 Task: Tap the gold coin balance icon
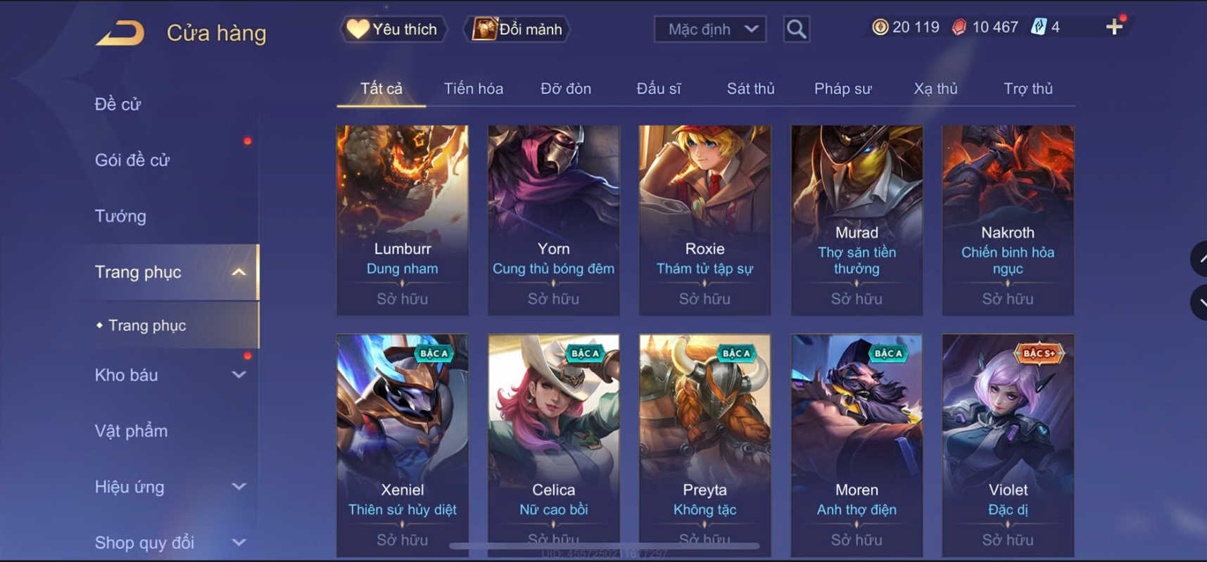click(880, 27)
